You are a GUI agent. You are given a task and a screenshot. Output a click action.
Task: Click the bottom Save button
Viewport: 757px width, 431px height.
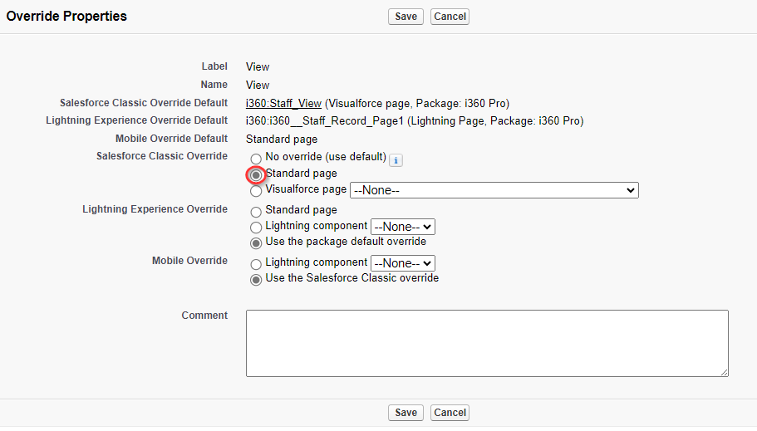pyautogui.click(x=406, y=413)
